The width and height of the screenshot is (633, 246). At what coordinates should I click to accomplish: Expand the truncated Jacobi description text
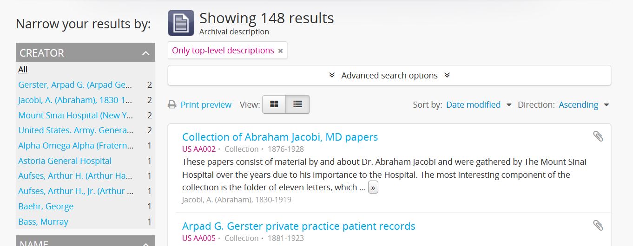[373, 188]
